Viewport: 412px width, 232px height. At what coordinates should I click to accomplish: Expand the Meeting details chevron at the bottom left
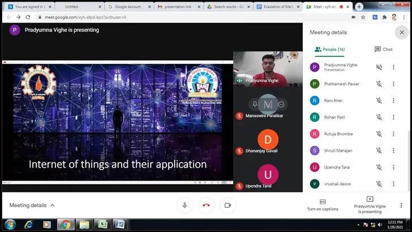53,205
